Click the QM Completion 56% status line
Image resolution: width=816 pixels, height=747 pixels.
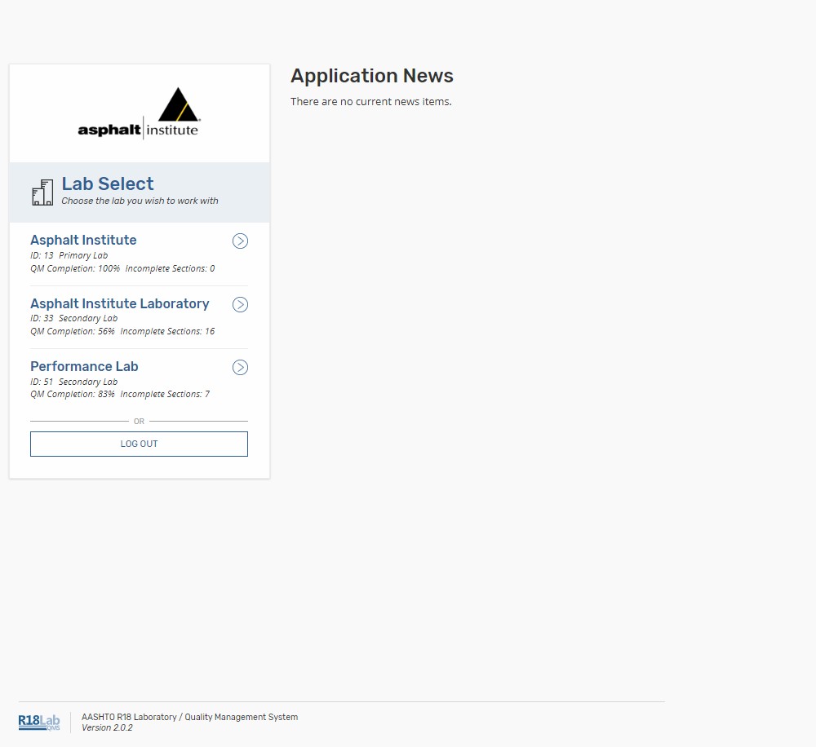tap(122, 331)
